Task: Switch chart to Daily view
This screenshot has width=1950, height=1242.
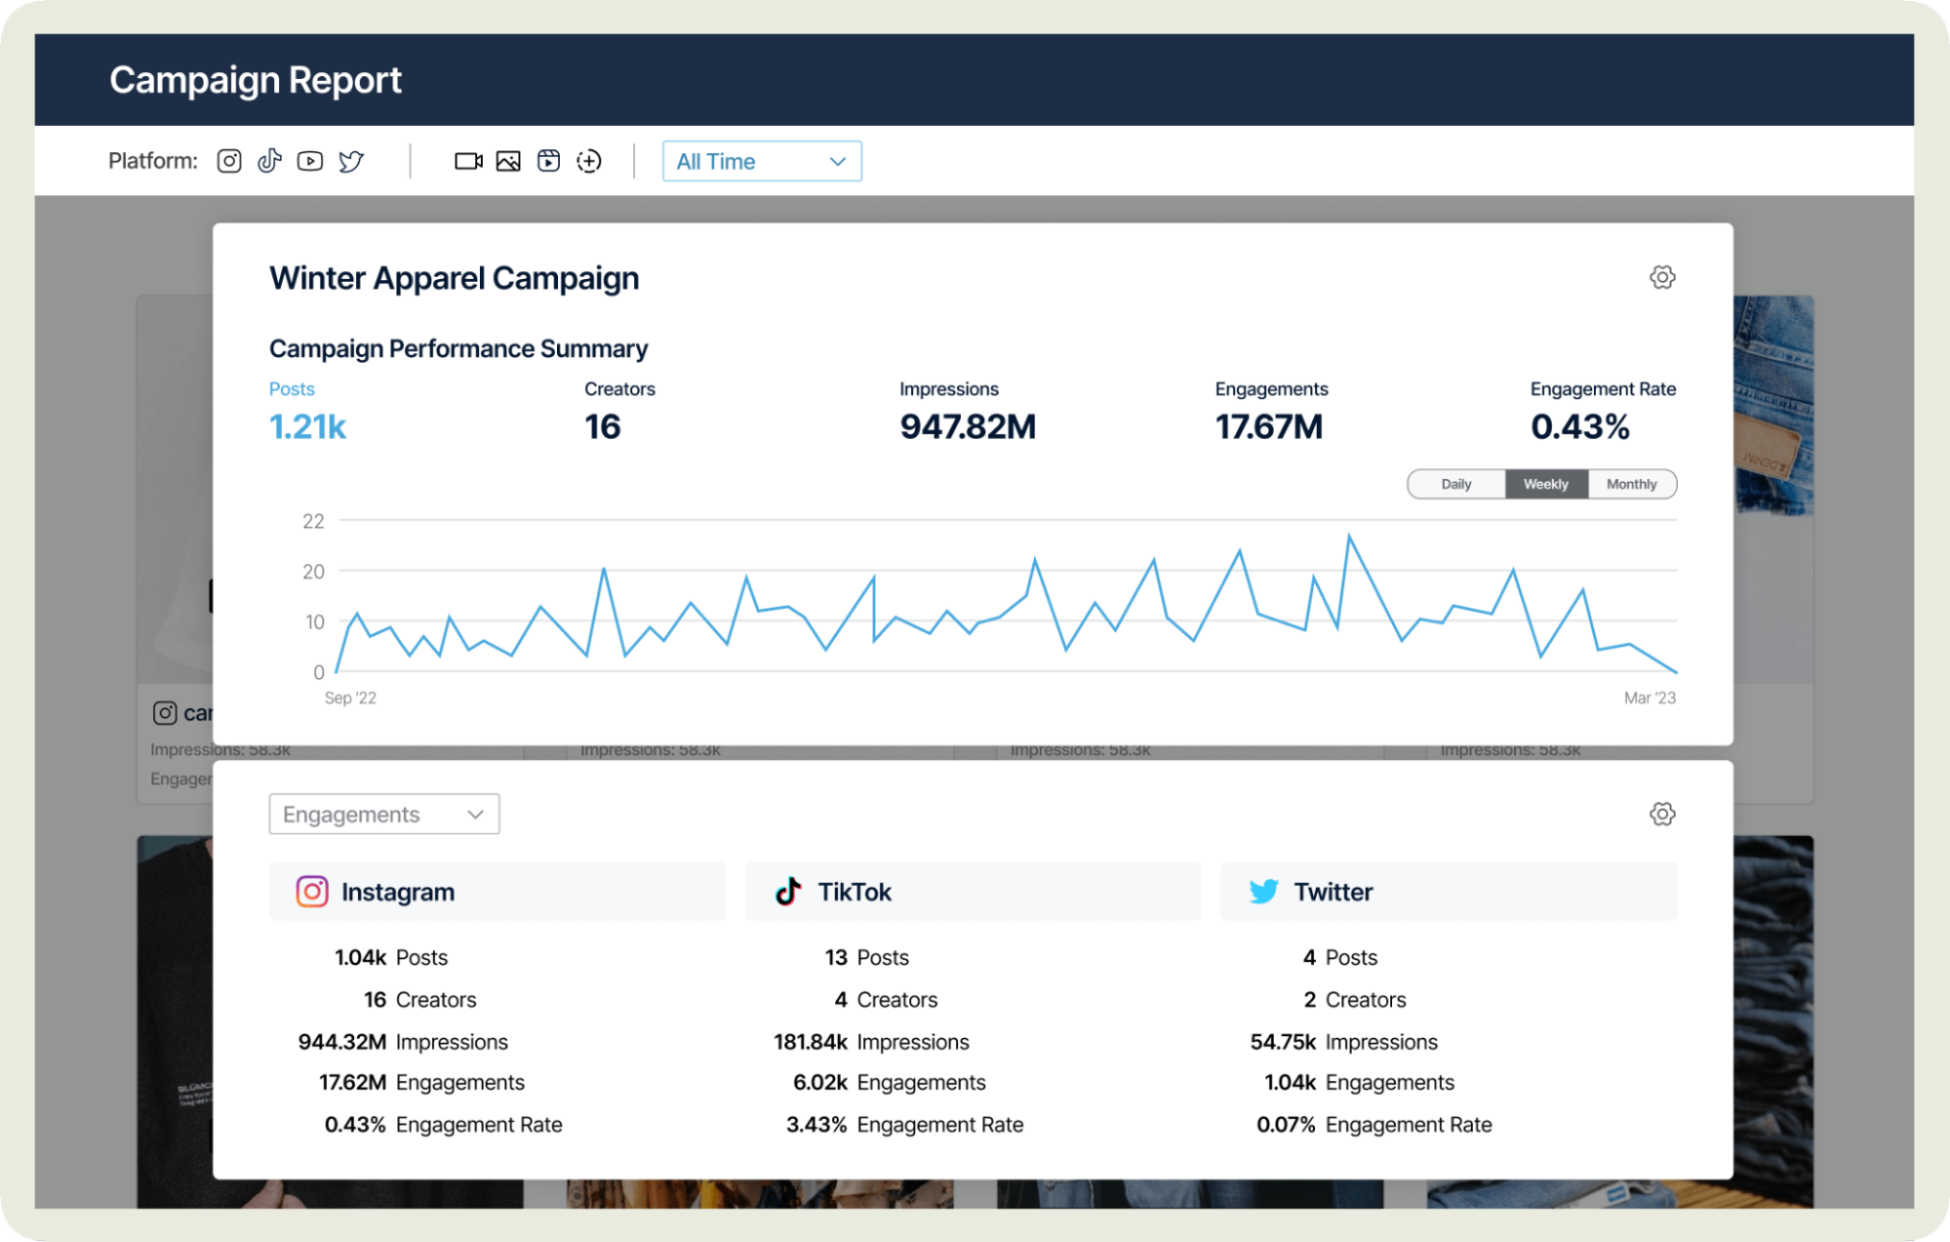Action: pyautogui.click(x=1455, y=484)
